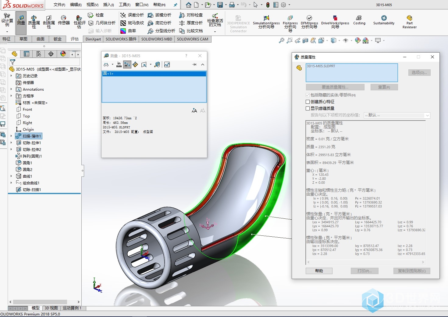Screen dimensions: 448x317
Task: Open Edit Appearance color tool in view toolbar
Action: click(x=358, y=40)
